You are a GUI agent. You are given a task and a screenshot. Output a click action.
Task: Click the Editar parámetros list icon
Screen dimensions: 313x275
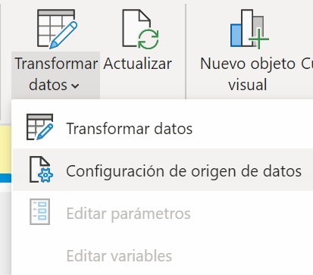pyautogui.click(x=39, y=211)
